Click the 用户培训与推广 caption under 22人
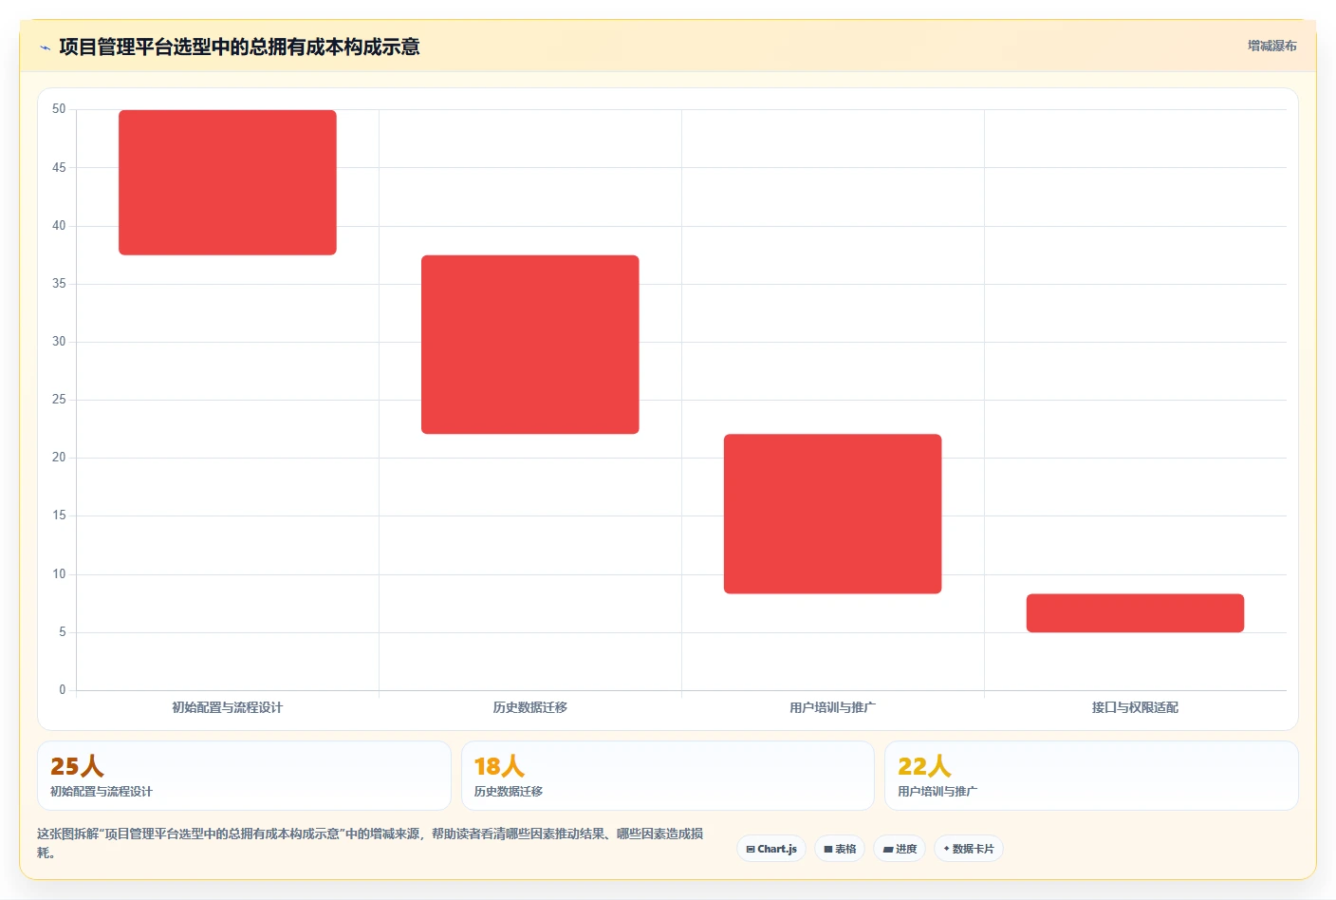Image resolution: width=1336 pixels, height=900 pixels. (937, 791)
